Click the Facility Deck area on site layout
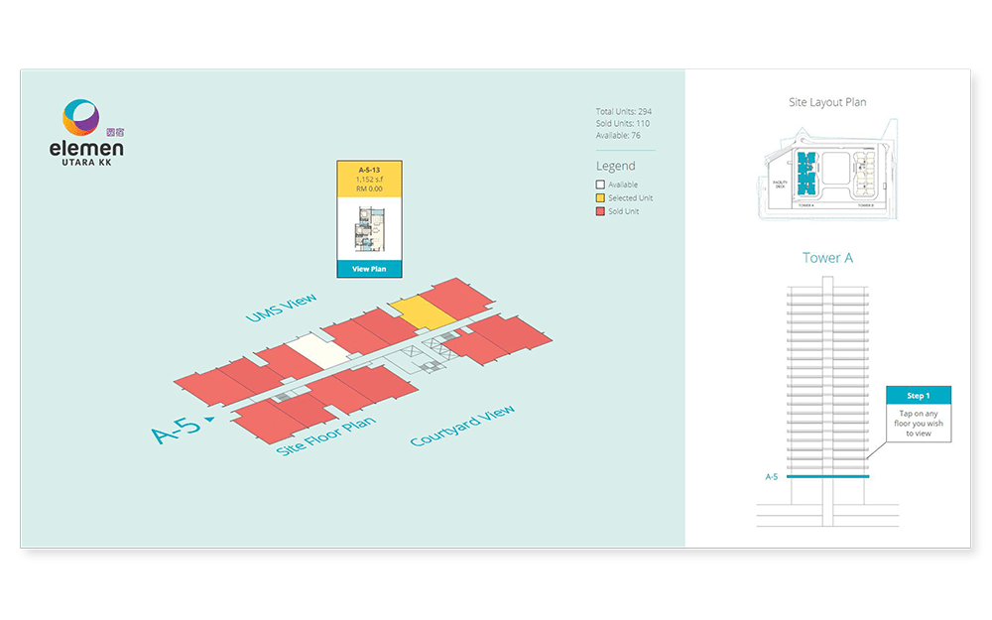The image size is (992, 620). pos(780,184)
